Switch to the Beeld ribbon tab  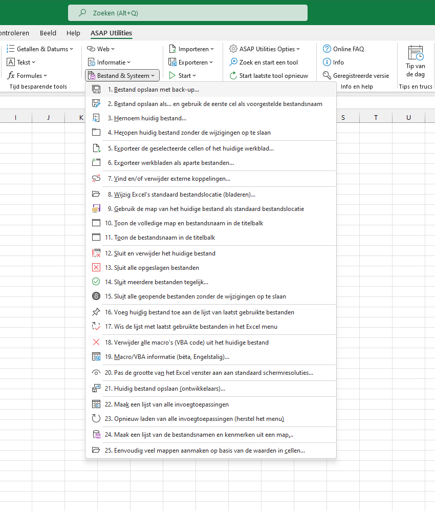[48, 33]
